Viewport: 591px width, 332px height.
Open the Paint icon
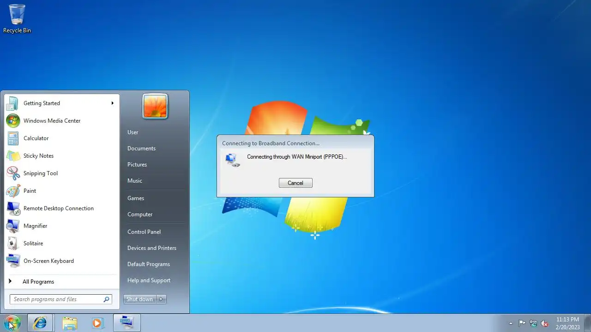click(13, 191)
